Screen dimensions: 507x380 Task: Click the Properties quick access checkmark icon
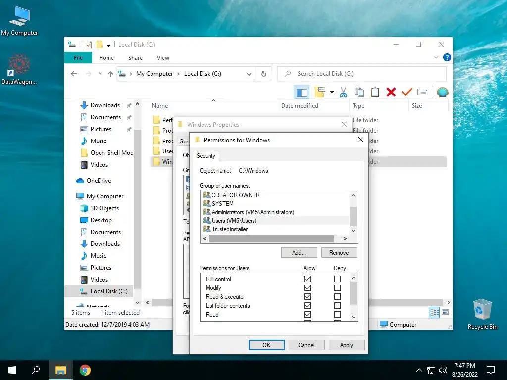89,45
